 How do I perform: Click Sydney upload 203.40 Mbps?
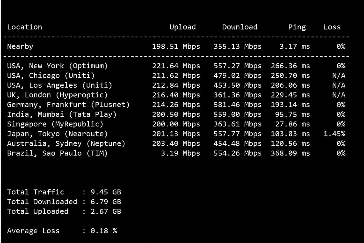(176, 144)
